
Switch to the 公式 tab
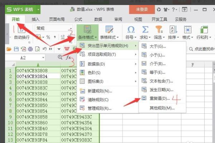tap(78, 19)
